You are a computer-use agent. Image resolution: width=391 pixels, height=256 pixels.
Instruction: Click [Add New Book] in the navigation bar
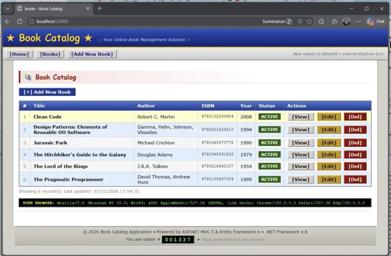click(92, 54)
